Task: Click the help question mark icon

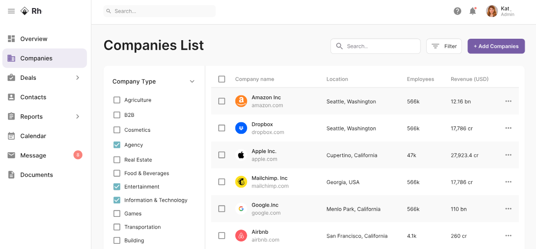Action: tap(457, 11)
